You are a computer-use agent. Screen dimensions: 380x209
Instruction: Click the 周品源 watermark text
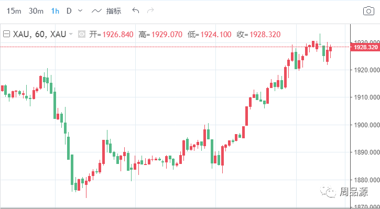(x=354, y=192)
